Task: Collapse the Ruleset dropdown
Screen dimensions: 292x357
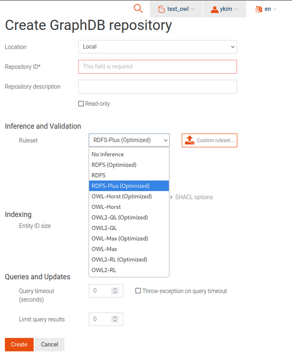Action: point(129,140)
